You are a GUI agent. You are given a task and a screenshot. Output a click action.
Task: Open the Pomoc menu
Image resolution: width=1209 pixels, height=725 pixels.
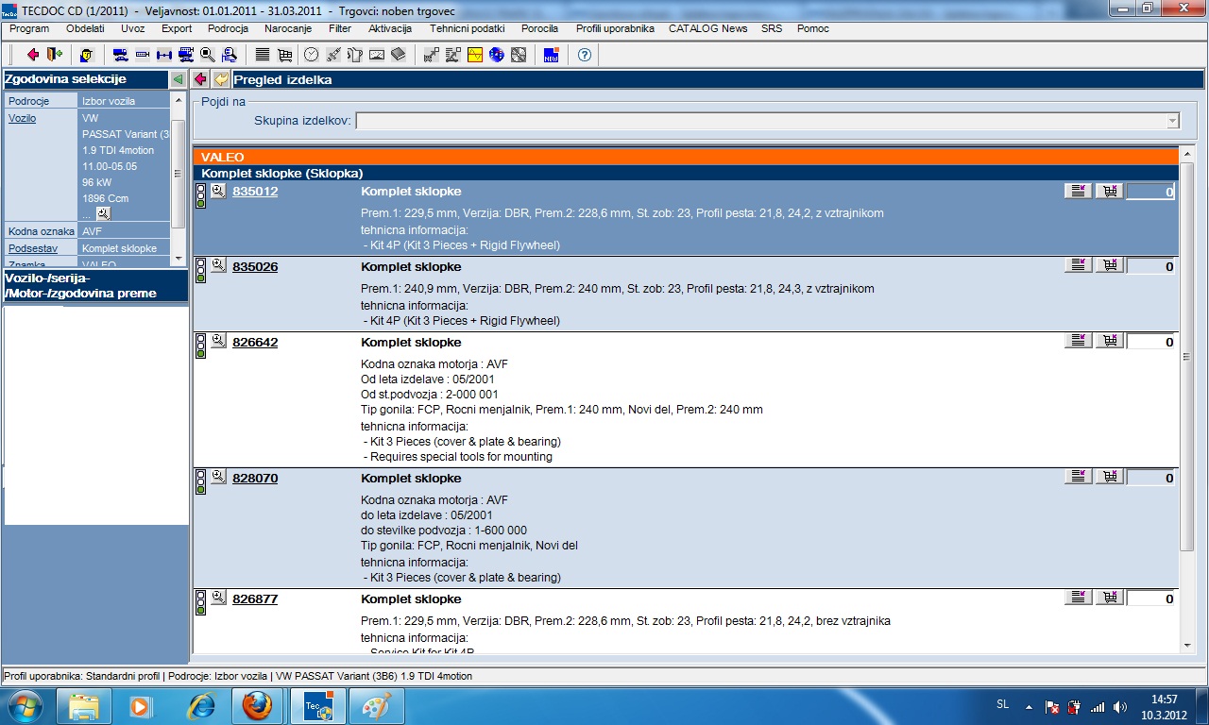click(x=813, y=28)
